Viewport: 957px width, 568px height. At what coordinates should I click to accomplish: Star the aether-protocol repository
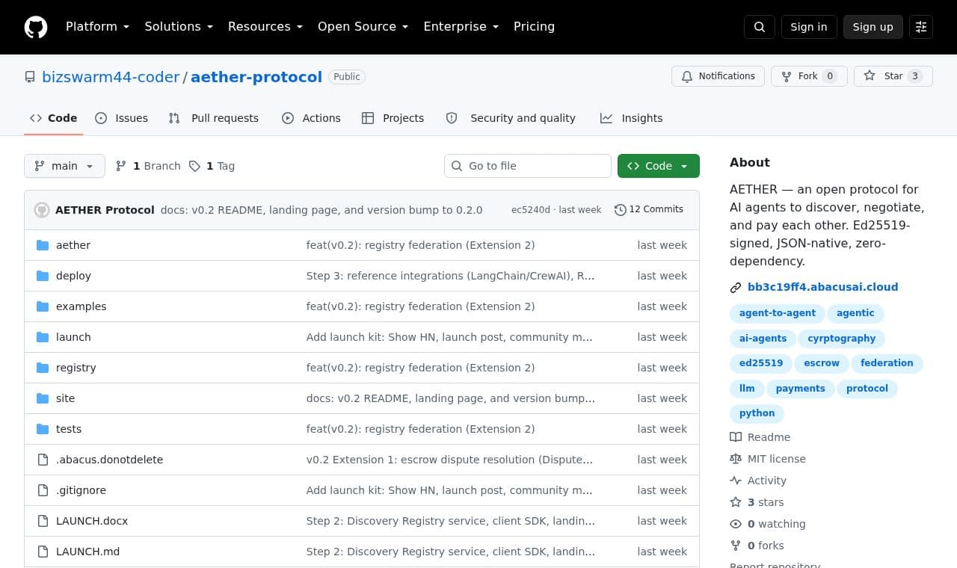(893, 76)
